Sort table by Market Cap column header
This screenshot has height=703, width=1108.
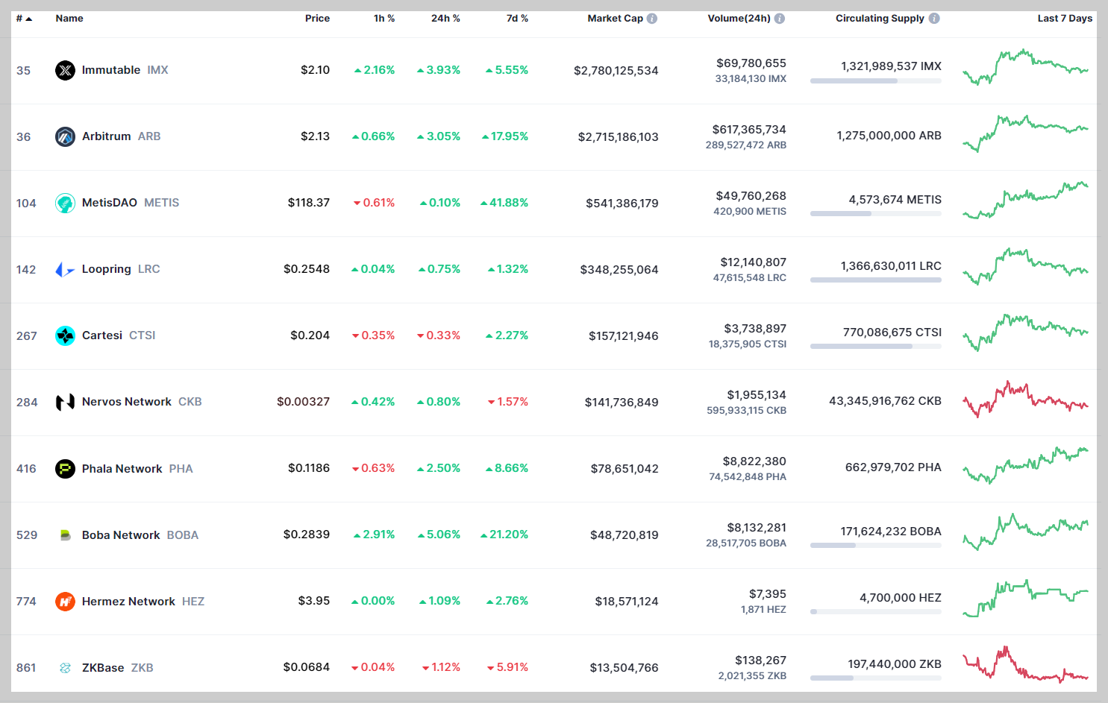pyautogui.click(x=615, y=18)
